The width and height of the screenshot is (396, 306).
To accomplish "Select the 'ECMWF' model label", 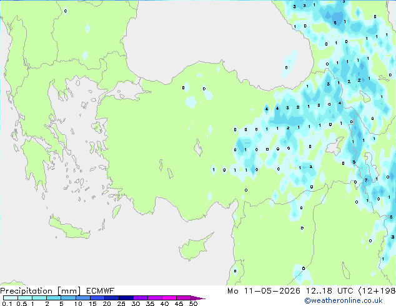I will (101, 291).
